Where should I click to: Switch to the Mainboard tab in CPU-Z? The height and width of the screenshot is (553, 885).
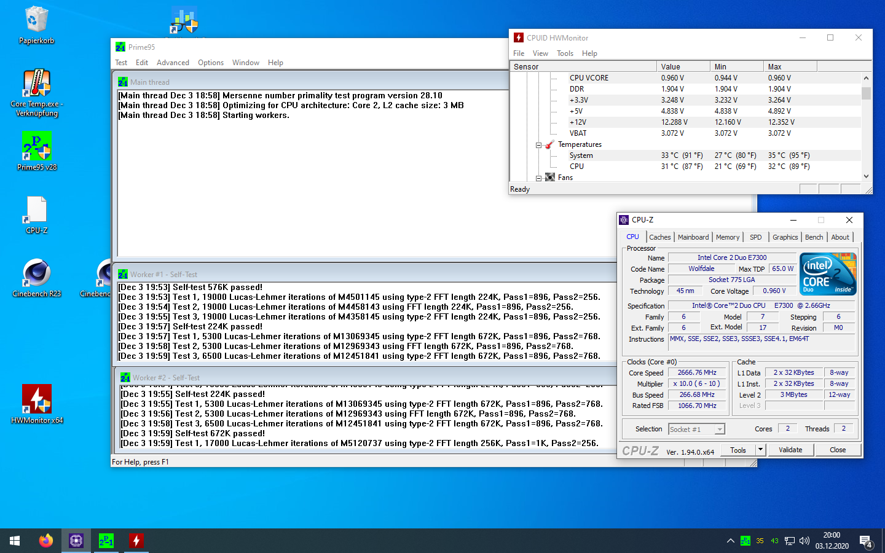[x=693, y=237]
